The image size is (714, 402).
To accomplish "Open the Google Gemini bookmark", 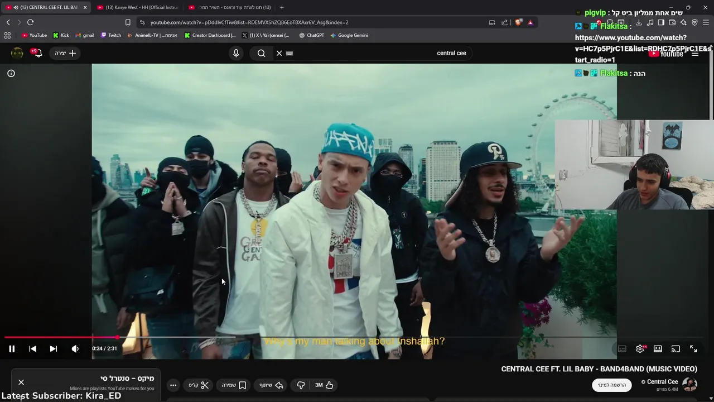I will tap(349, 35).
